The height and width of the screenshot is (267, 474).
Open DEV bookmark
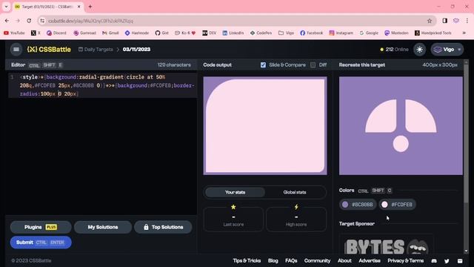[209, 33]
